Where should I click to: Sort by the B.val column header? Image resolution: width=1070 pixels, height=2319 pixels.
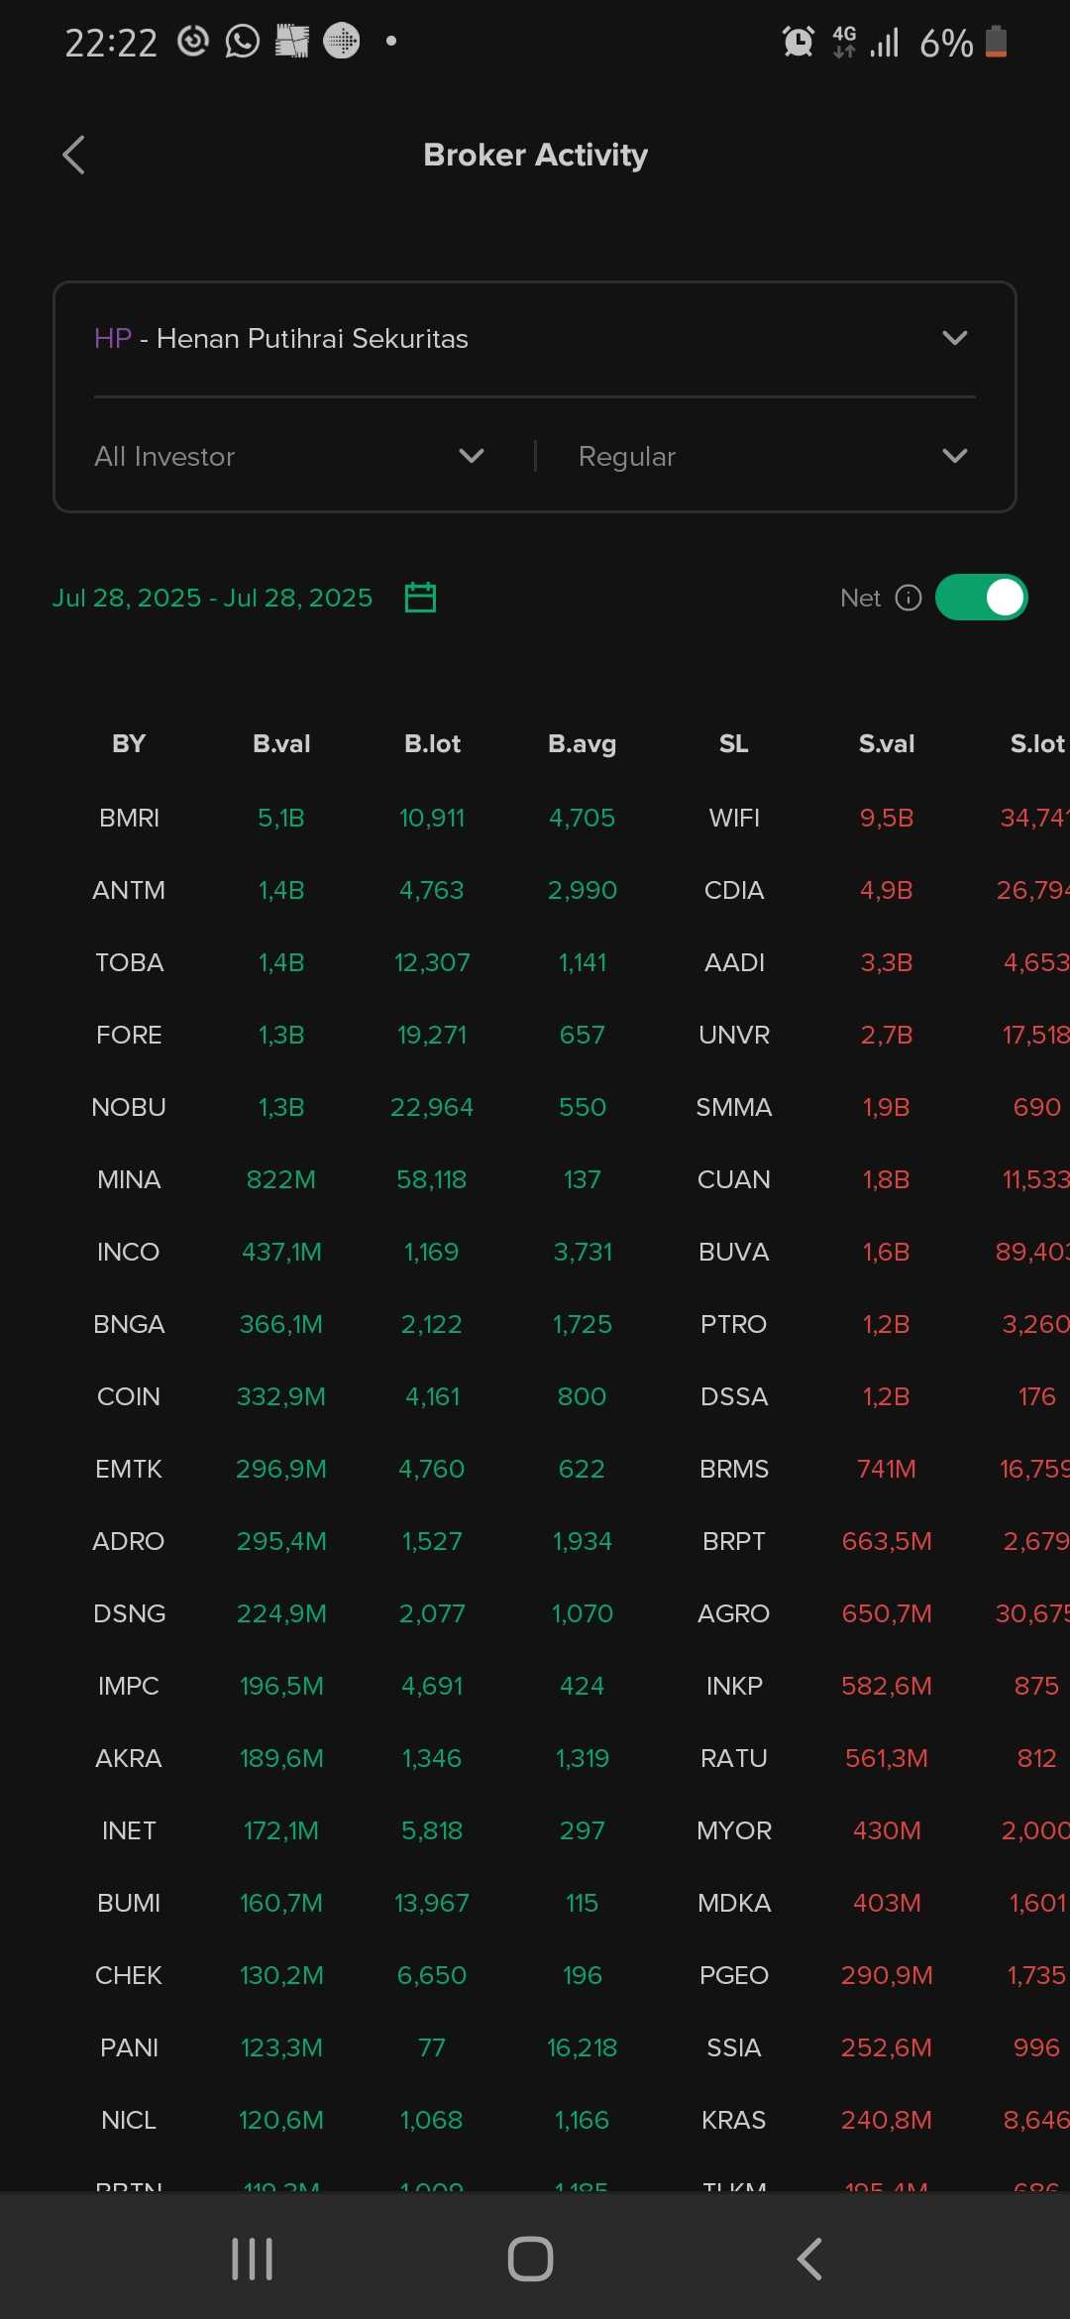(281, 743)
